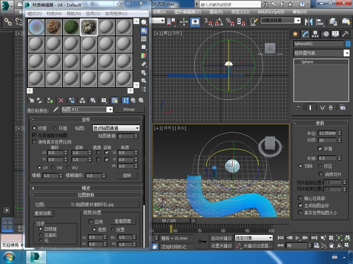Select the blue water material sample slot
This screenshot has height=264, width=353.
[x=36, y=27]
